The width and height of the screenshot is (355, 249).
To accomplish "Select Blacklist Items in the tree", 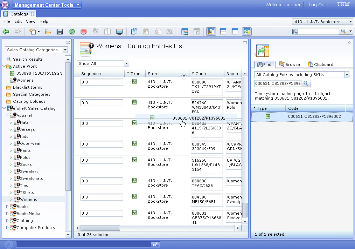I will coord(27,87).
